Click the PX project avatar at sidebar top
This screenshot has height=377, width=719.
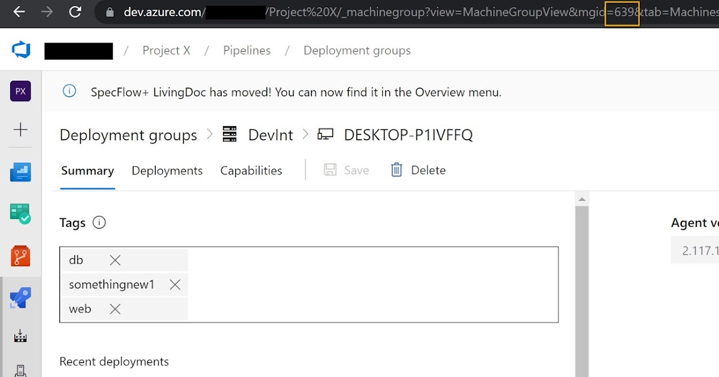click(x=20, y=91)
